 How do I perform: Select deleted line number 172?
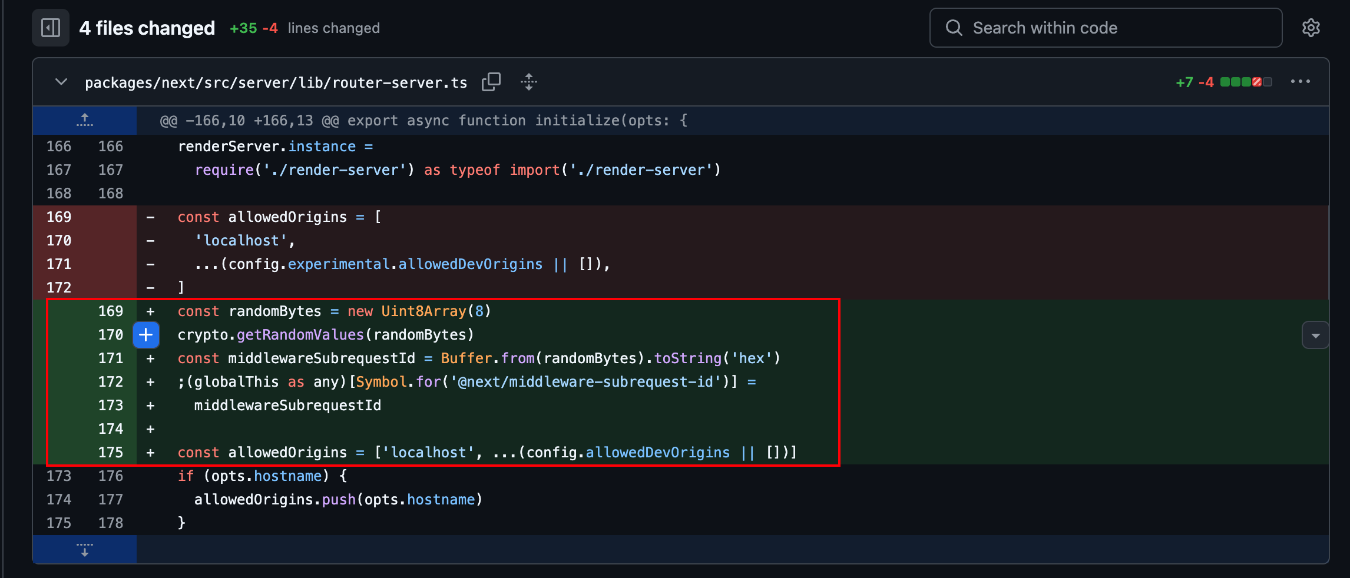point(59,288)
